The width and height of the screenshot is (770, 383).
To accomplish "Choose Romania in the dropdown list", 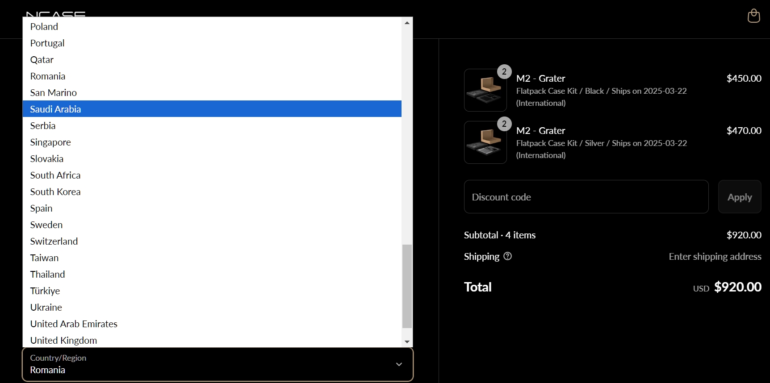I will tap(212, 76).
